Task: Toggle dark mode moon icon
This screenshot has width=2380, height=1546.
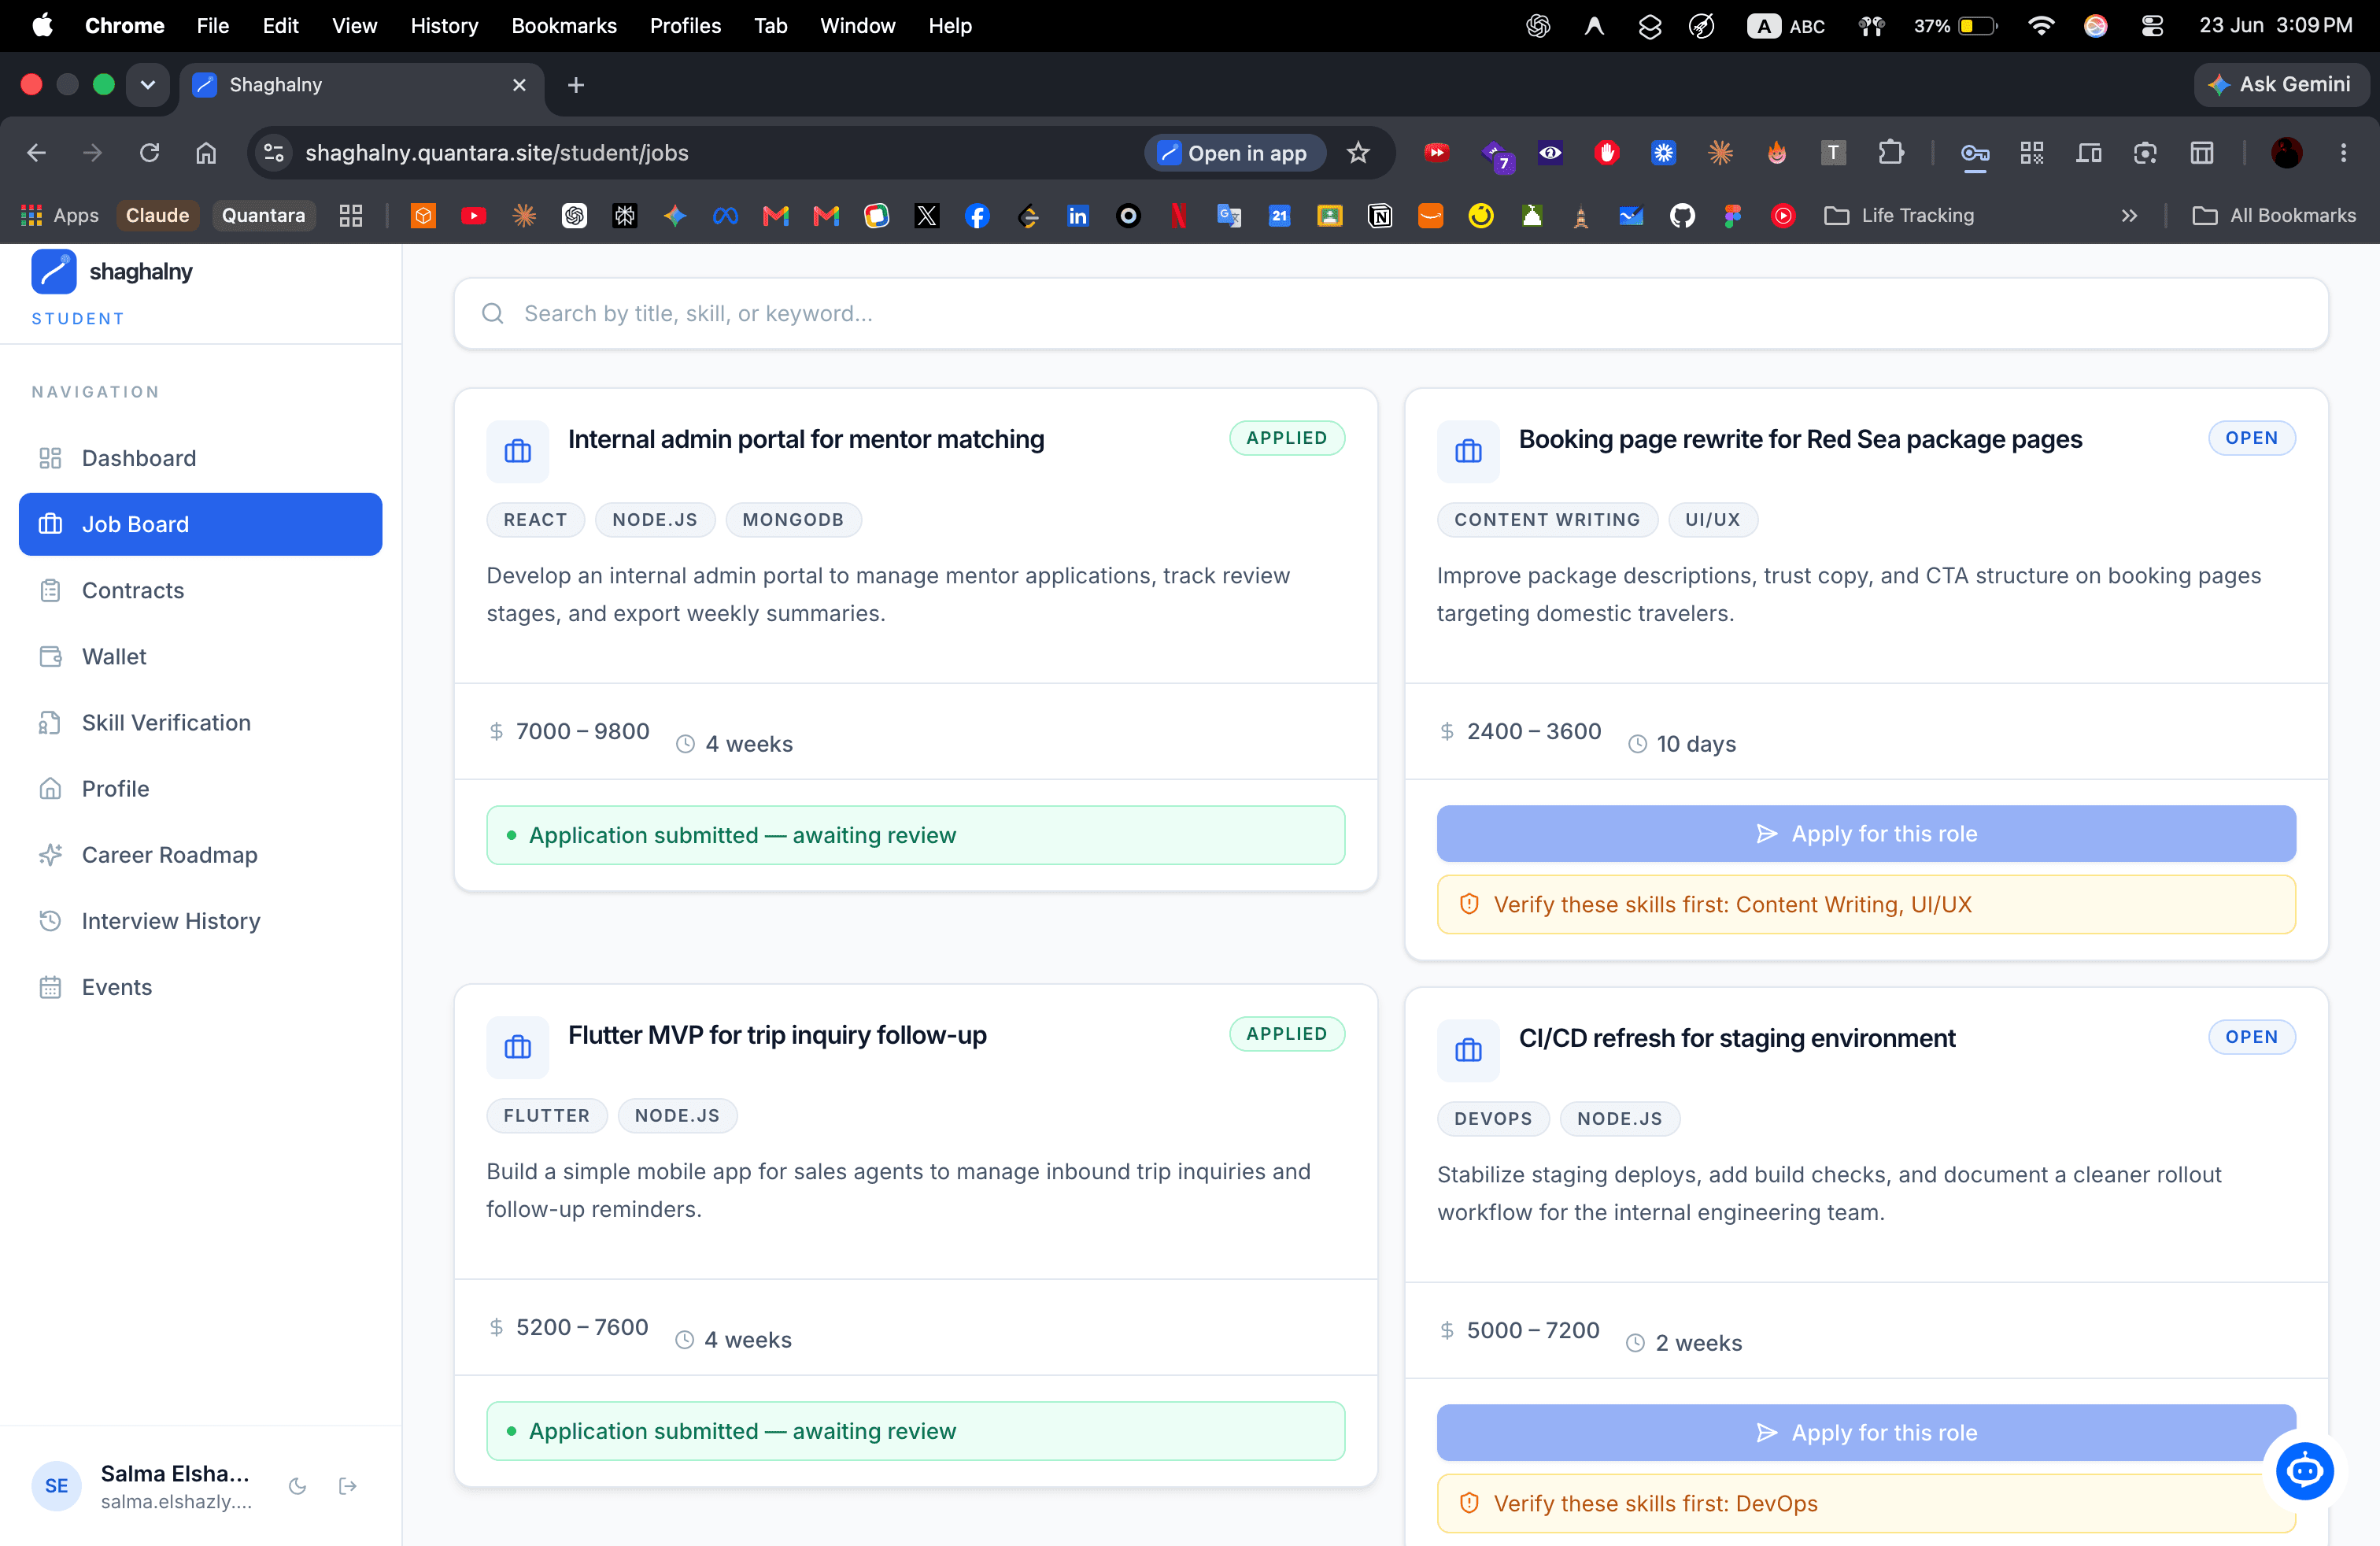Action: click(x=297, y=1486)
